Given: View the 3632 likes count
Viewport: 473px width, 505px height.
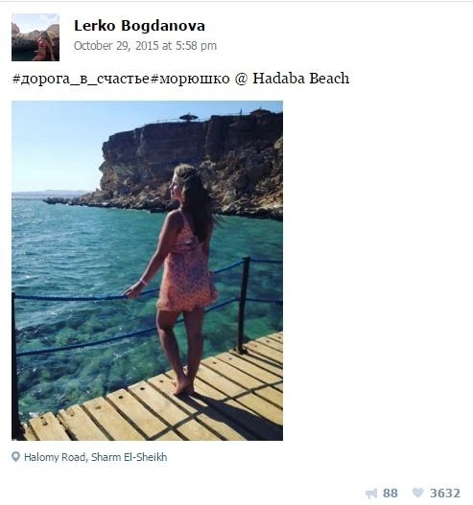Looking at the screenshot, I should click(445, 494).
